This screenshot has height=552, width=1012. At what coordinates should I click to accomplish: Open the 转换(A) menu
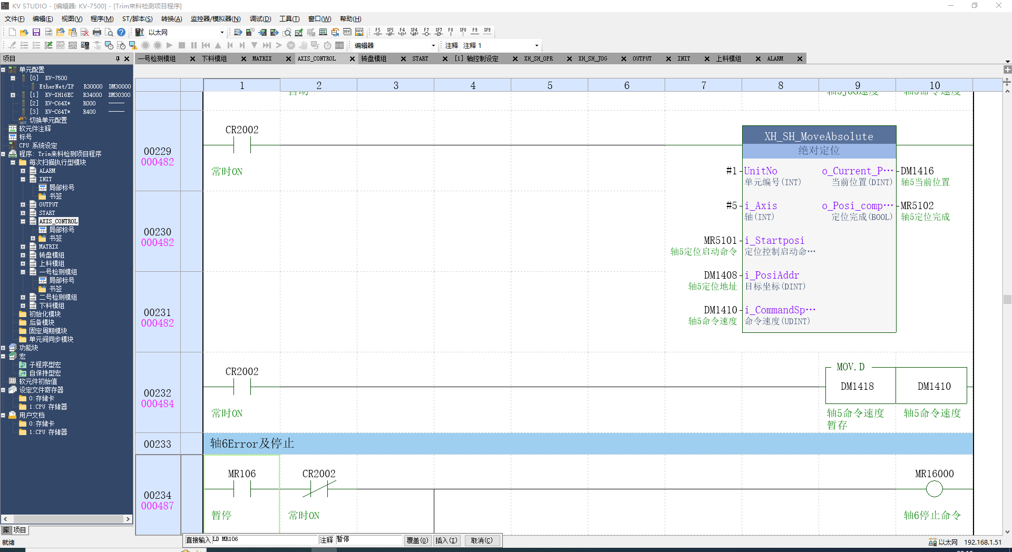[171, 19]
